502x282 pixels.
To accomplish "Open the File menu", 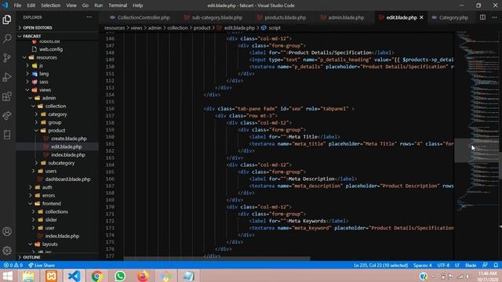I will (17, 5).
